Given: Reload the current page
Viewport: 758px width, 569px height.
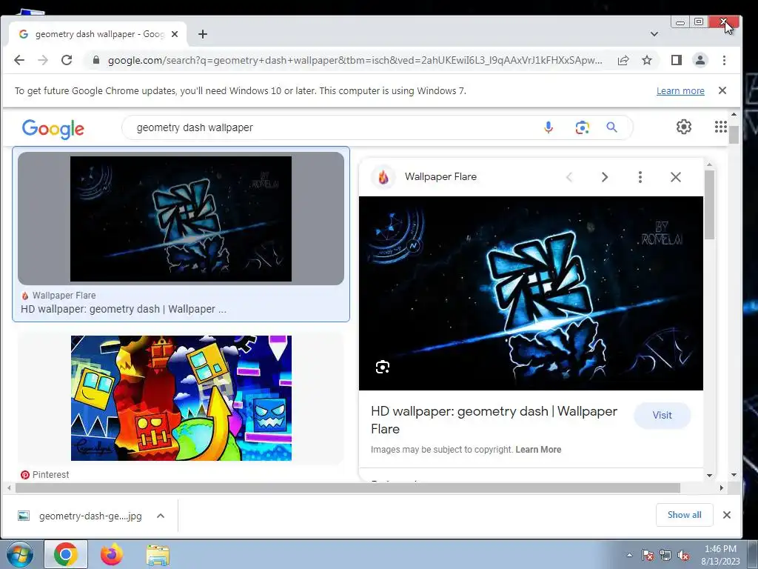Looking at the screenshot, I should [x=67, y=60].
